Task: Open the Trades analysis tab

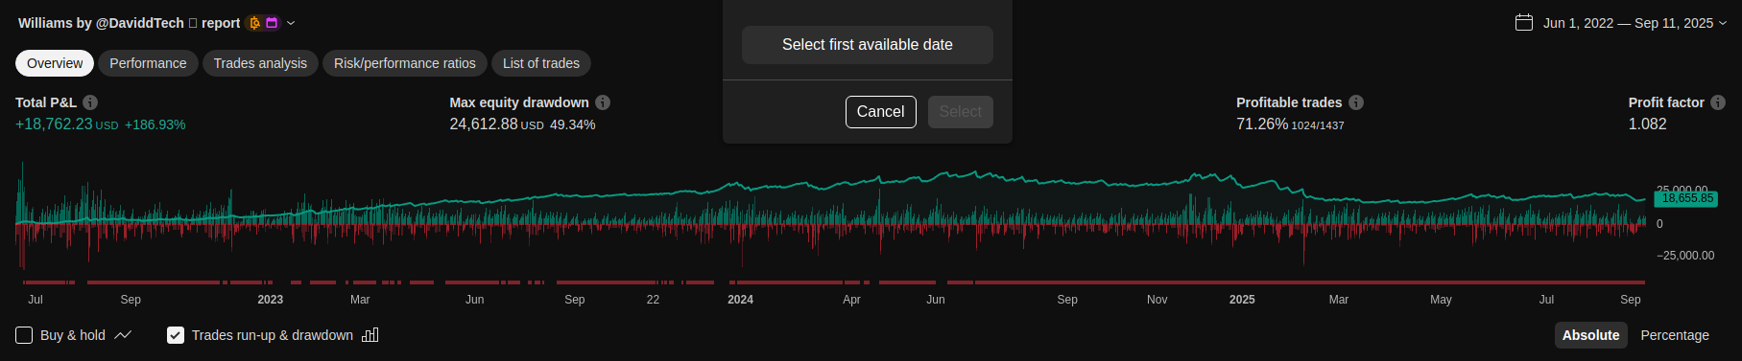Action: 260,63
